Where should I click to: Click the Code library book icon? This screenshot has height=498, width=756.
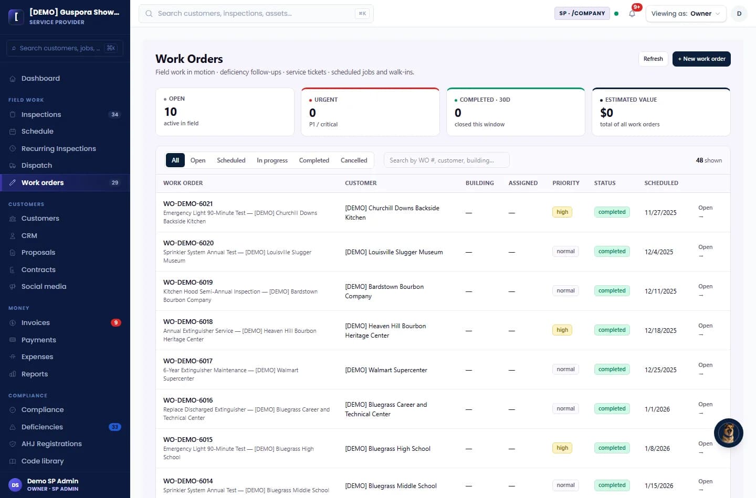point(13,461)
